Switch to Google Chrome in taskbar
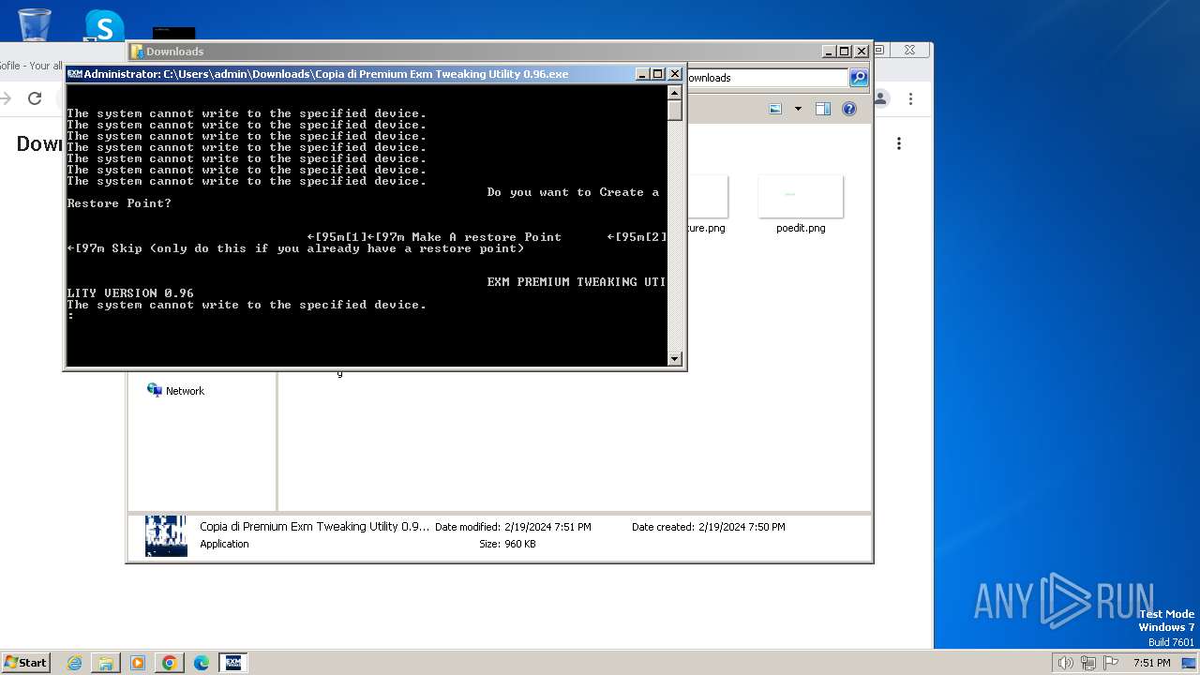This screenshot has width=1200, height=675. (170, 663)
